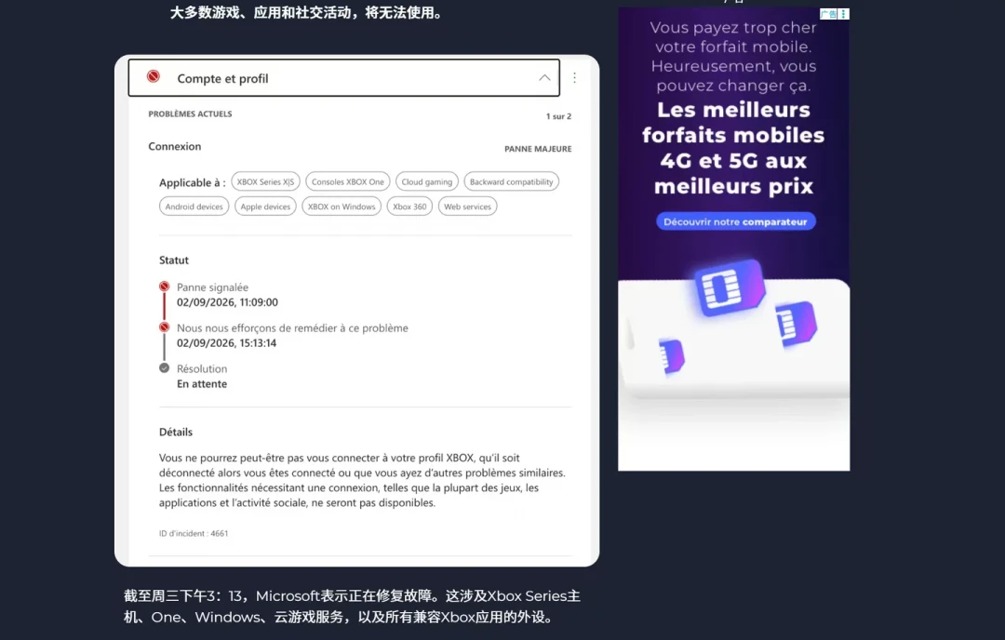Click the 广告 ad label badge
This screenshot has width=1005, height=640.
(828, 13)
